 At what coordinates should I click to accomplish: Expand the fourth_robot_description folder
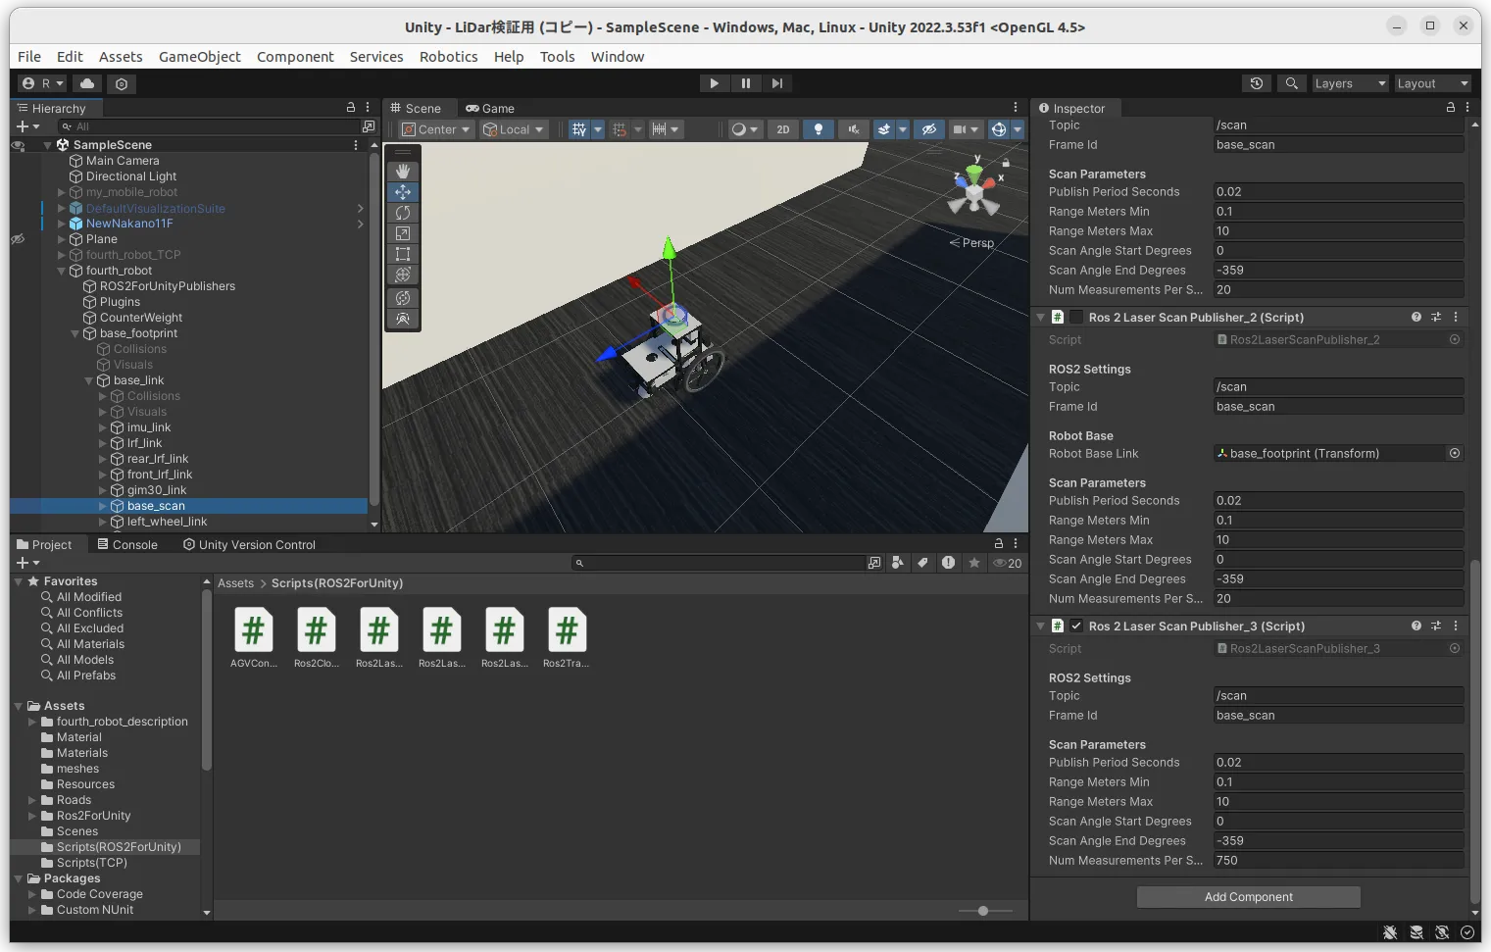32,722
